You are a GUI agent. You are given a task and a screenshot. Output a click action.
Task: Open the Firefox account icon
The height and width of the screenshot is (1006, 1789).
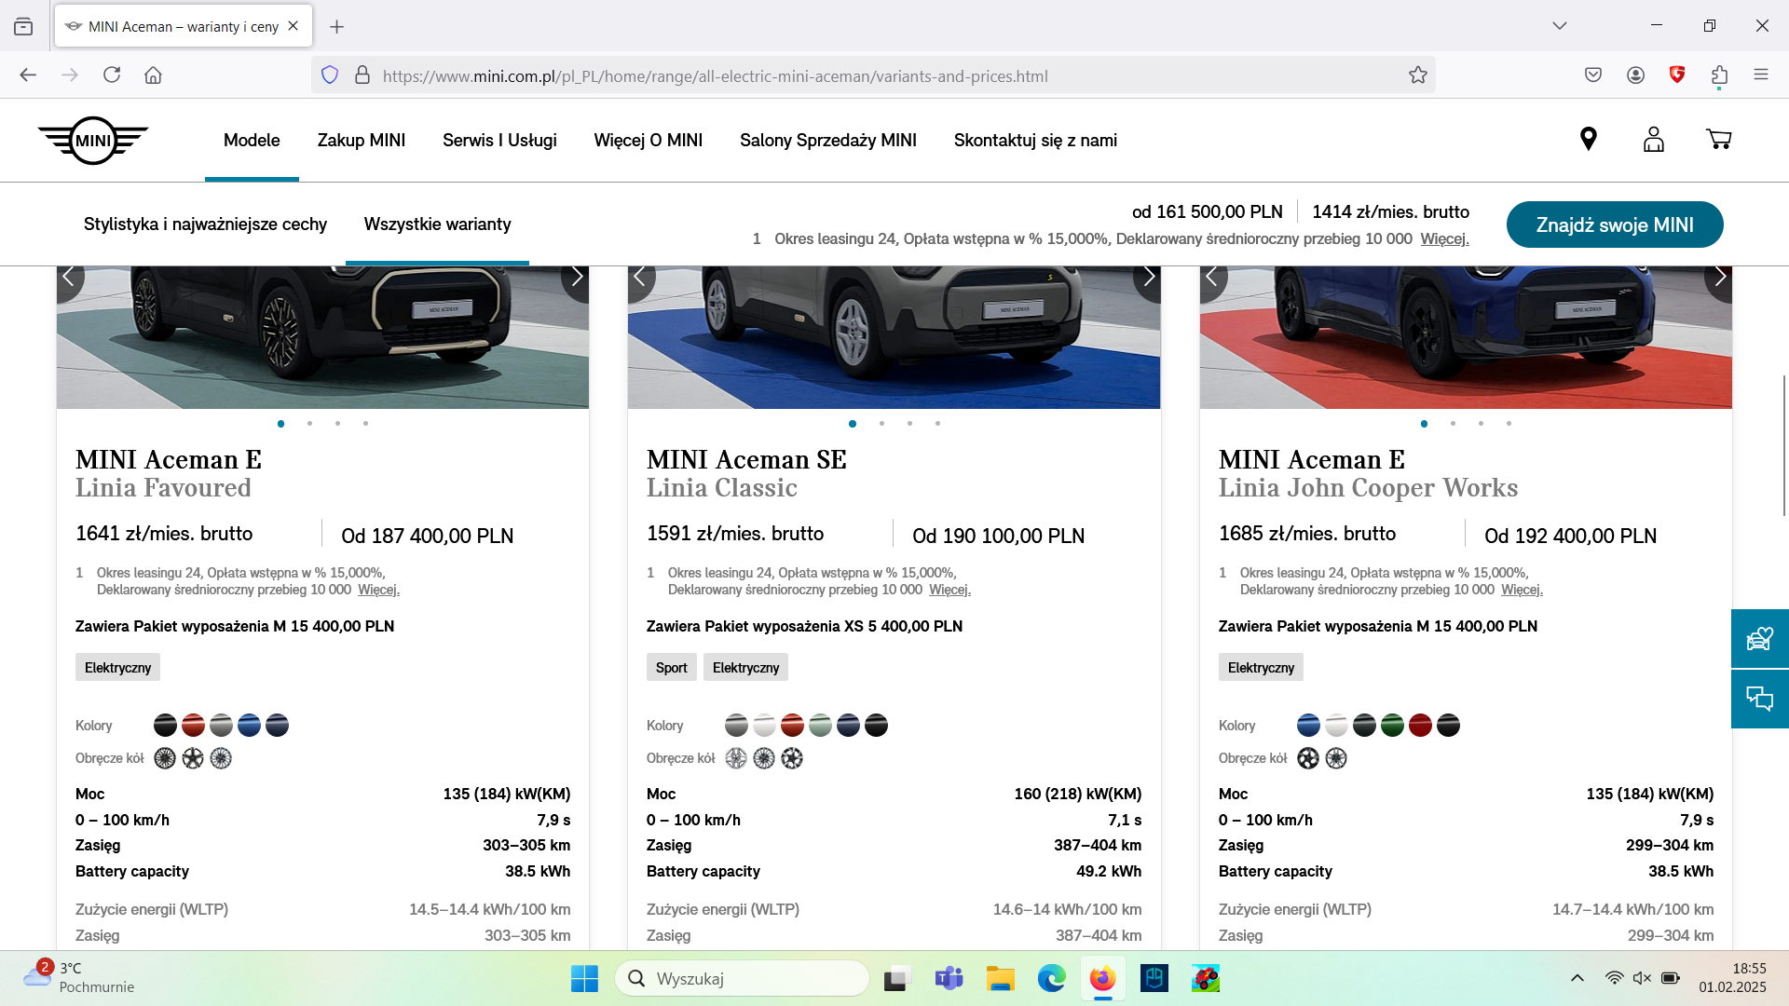1635,75
